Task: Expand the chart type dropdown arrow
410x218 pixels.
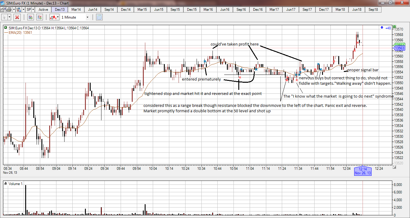Action: pos(58,17)
